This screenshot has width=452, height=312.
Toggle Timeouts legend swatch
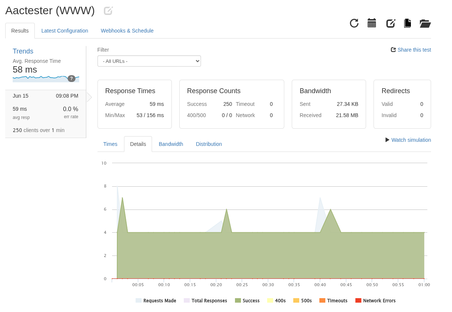click(322, 300)
